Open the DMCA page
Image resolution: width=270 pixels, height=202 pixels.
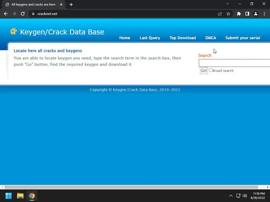coord(211,38)
